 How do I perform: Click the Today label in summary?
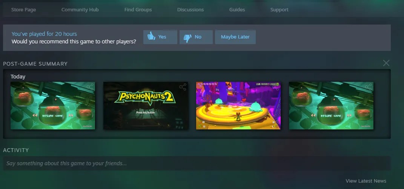pyautogui.click(x=18, y=77)
